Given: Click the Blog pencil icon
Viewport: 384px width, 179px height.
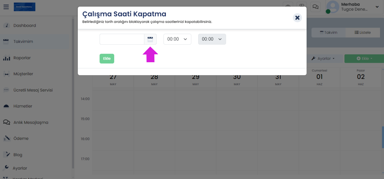Looking at the screenshot, I should (x=6, y=155).
